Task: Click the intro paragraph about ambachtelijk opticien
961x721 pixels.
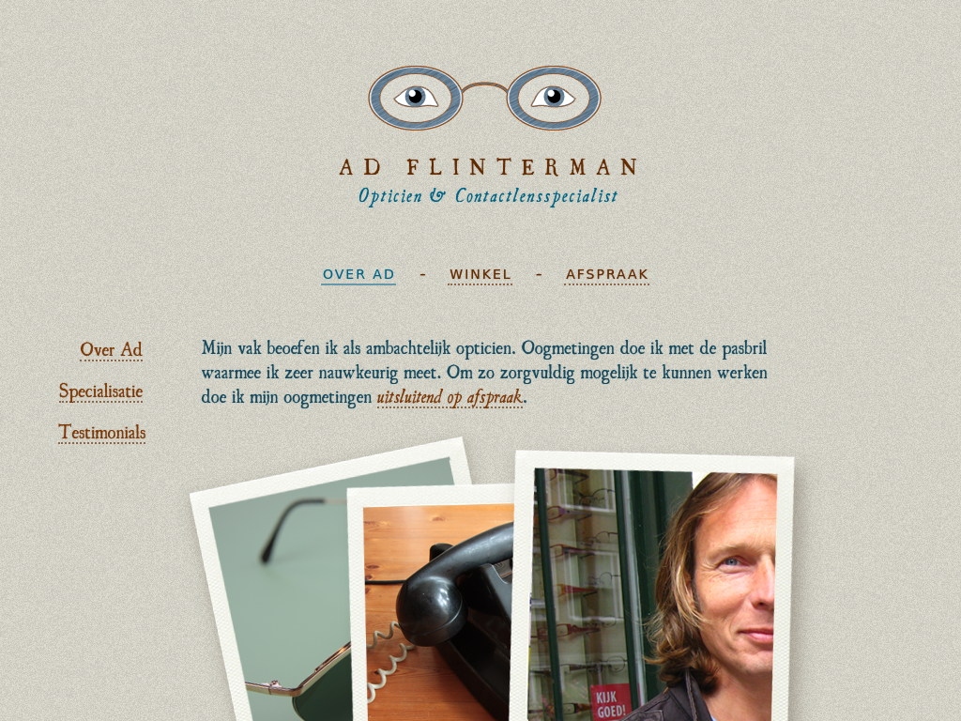Action: pyautogui.click(x=484, y=373)
